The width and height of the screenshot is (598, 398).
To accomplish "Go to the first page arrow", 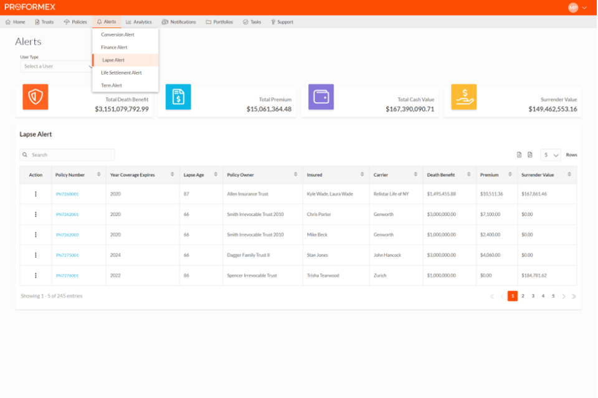I will [x=492, y=296].
